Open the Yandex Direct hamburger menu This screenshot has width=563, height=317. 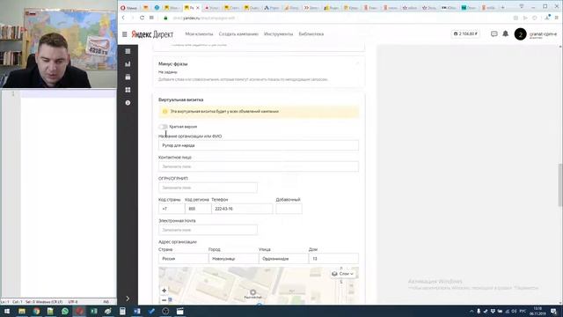pos(125,34)
